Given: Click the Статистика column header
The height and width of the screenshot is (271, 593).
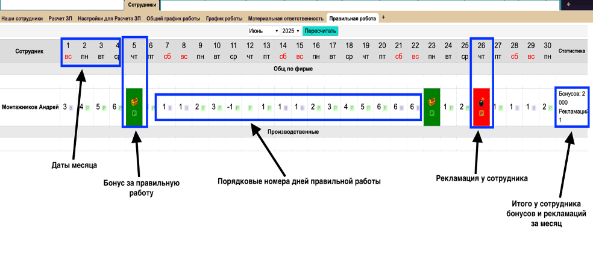Looking at the screenshot, I should (x=572, y=51).
